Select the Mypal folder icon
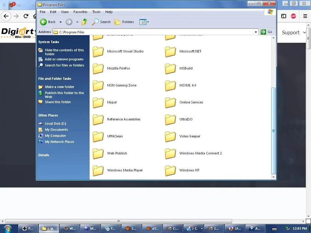This screenshot has width=311, height=233. [x=98, y=103]
